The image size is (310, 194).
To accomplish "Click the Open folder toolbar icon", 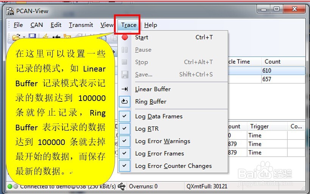I will click(16, 37).
